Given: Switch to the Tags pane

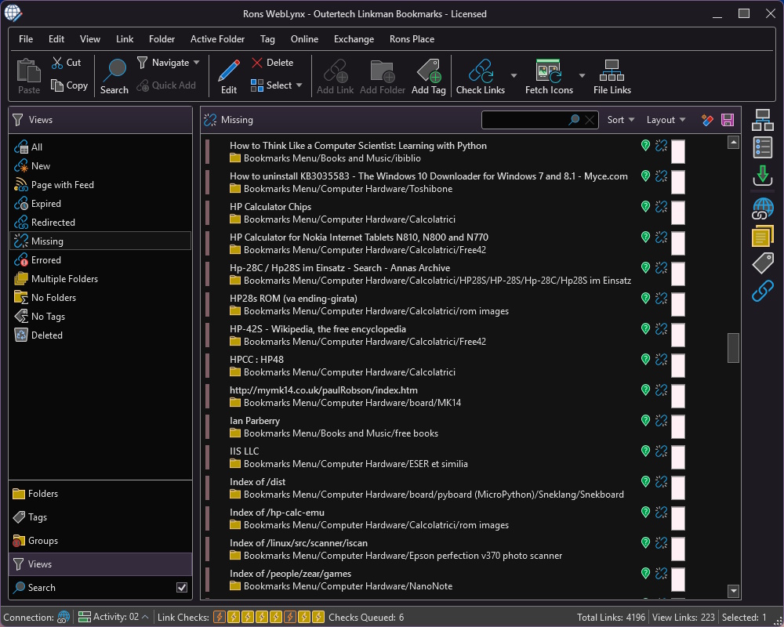Looking at the screenshot, I should pyautogui.click(x=100, y=517).
